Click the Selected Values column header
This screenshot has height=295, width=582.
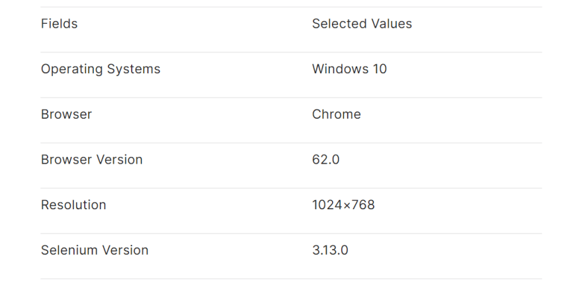pos(362,24)
